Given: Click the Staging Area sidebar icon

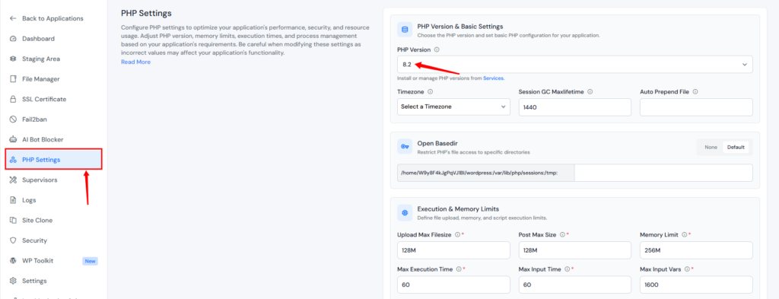Looking at the screenshot, I should click(x=14, y=59).
